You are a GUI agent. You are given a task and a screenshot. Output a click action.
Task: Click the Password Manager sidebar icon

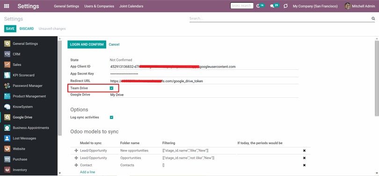point(7,86)
